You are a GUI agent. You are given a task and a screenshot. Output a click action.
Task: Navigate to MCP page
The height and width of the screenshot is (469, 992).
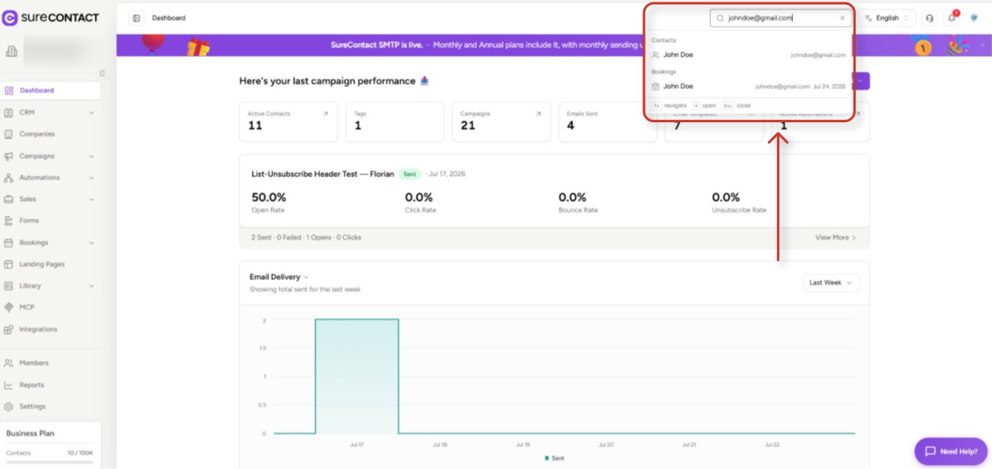coord(26,307)
